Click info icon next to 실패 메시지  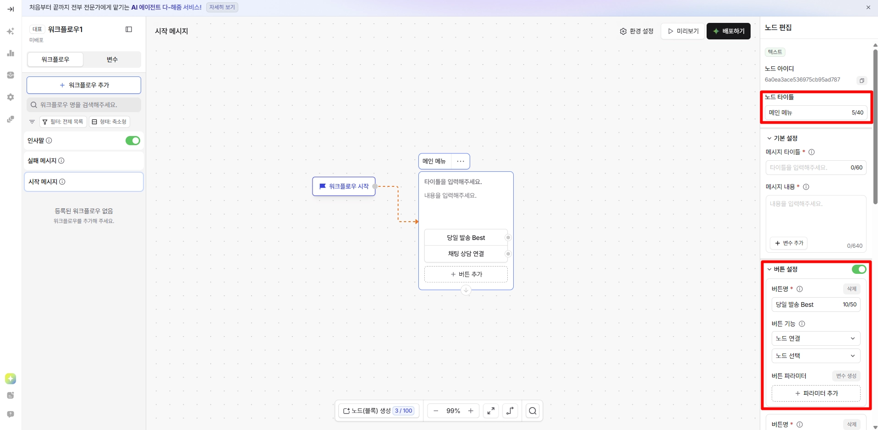click(61, 161)
